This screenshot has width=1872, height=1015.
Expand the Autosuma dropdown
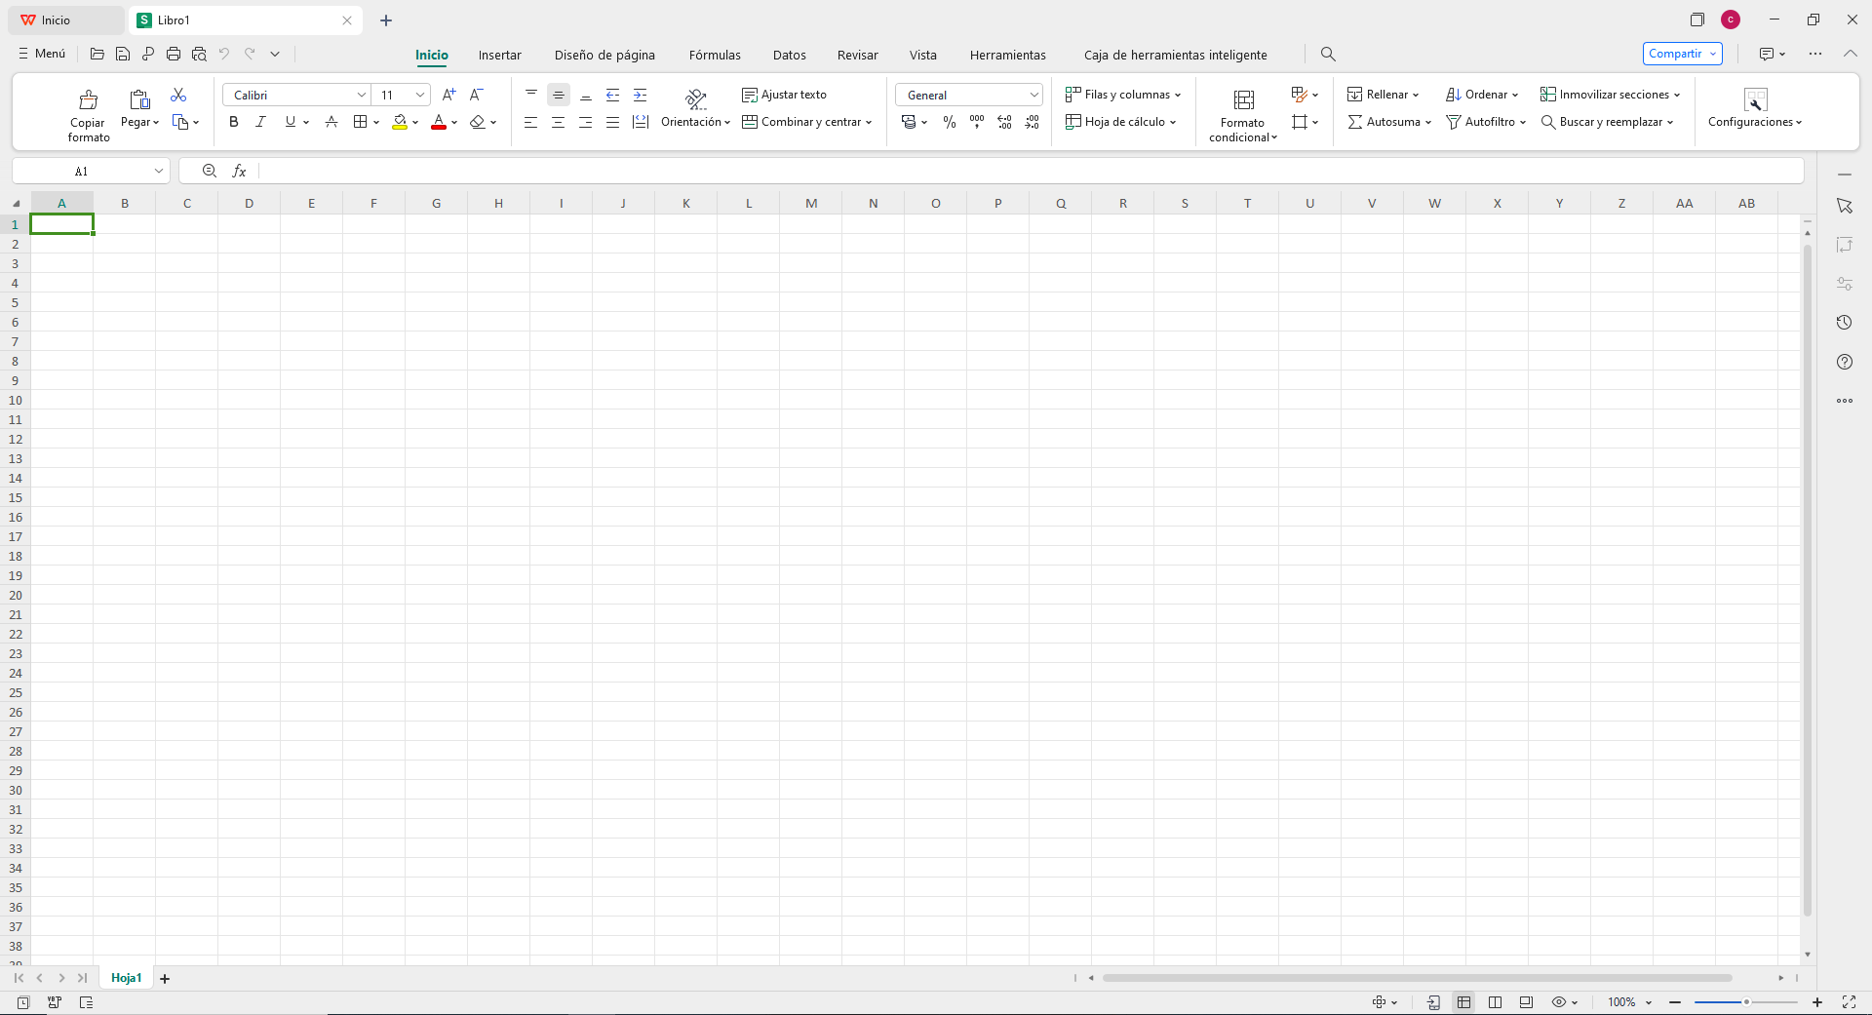coord(1427,122)
